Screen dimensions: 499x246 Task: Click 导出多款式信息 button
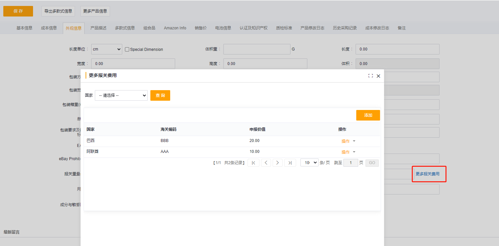58,11
